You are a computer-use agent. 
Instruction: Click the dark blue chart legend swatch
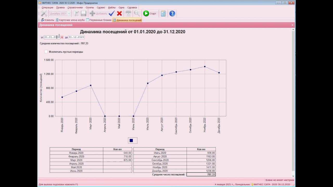point(131,141)
